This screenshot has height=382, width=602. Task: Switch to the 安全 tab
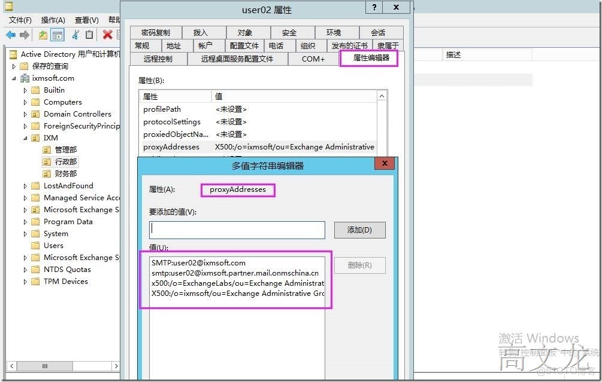coord(291,32)
